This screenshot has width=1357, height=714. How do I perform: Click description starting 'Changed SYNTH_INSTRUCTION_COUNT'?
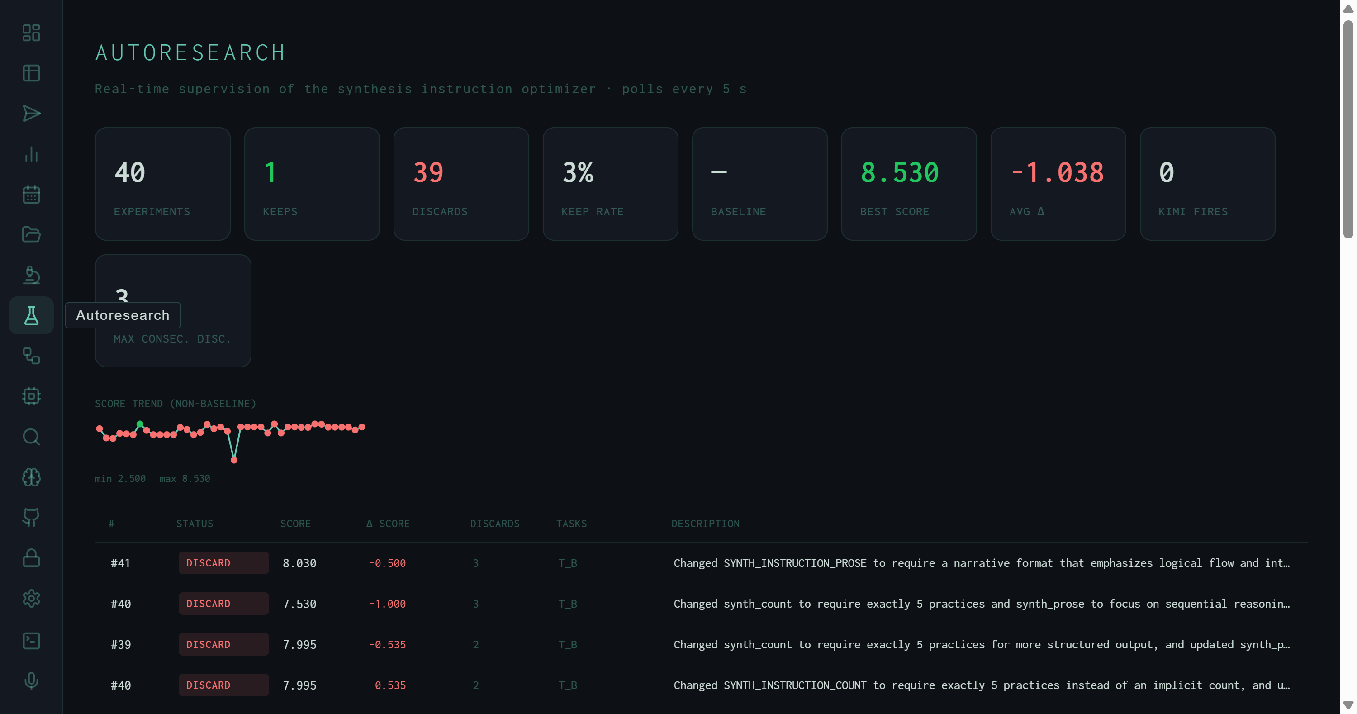pos(982,685)
